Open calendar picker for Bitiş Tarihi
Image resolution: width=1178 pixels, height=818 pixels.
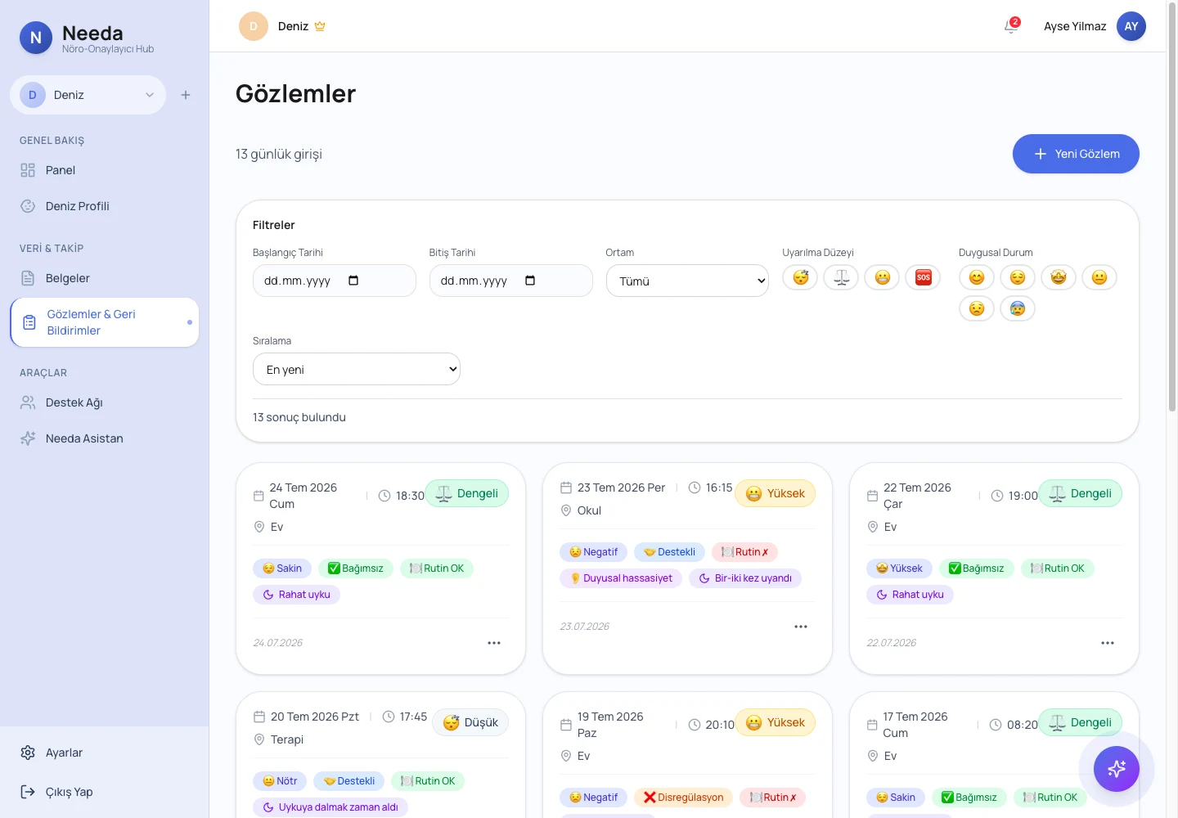coord(530,281)
